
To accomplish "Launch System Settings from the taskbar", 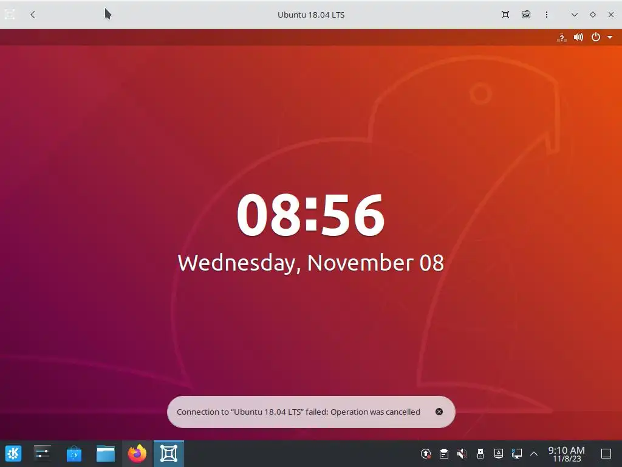I will point(42,454).
